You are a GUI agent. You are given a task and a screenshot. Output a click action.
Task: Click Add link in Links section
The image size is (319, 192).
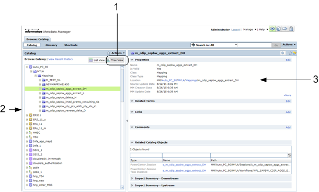pyautogui.click(x=288, y=112)
